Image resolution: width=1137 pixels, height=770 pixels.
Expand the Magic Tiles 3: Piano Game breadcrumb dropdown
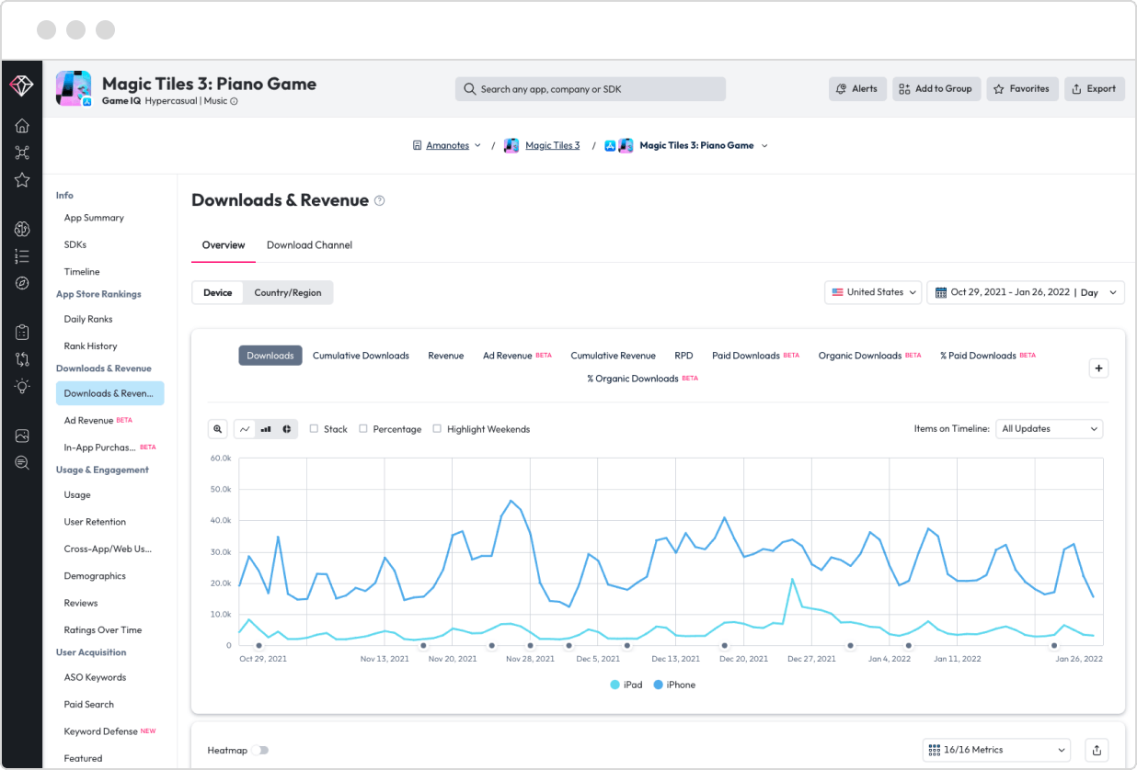click(764, 146)
